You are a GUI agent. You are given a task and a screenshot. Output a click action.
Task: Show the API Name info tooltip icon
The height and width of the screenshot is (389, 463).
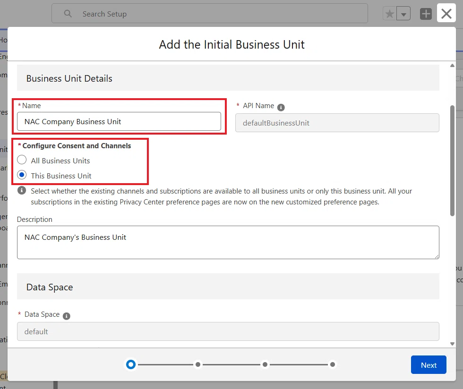point(281,108)
